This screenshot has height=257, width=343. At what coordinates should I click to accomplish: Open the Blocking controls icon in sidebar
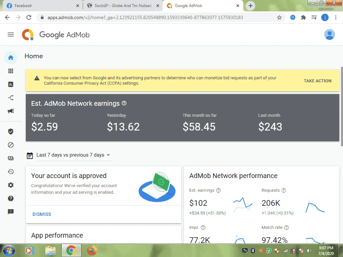pos(11,145)
